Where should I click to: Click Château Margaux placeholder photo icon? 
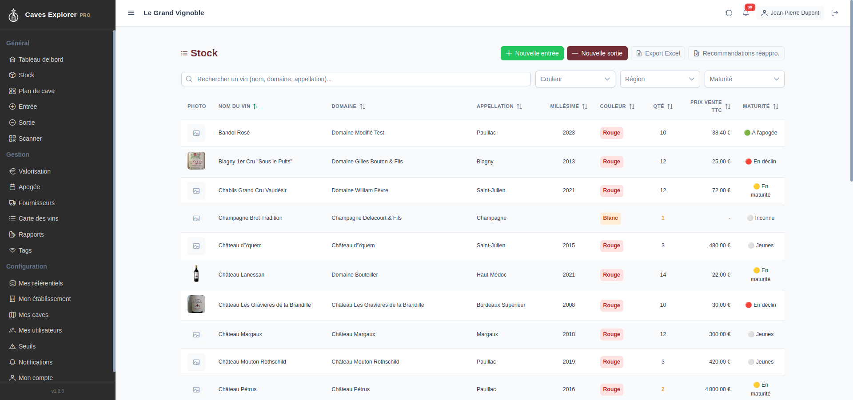[x=196, y=335]
